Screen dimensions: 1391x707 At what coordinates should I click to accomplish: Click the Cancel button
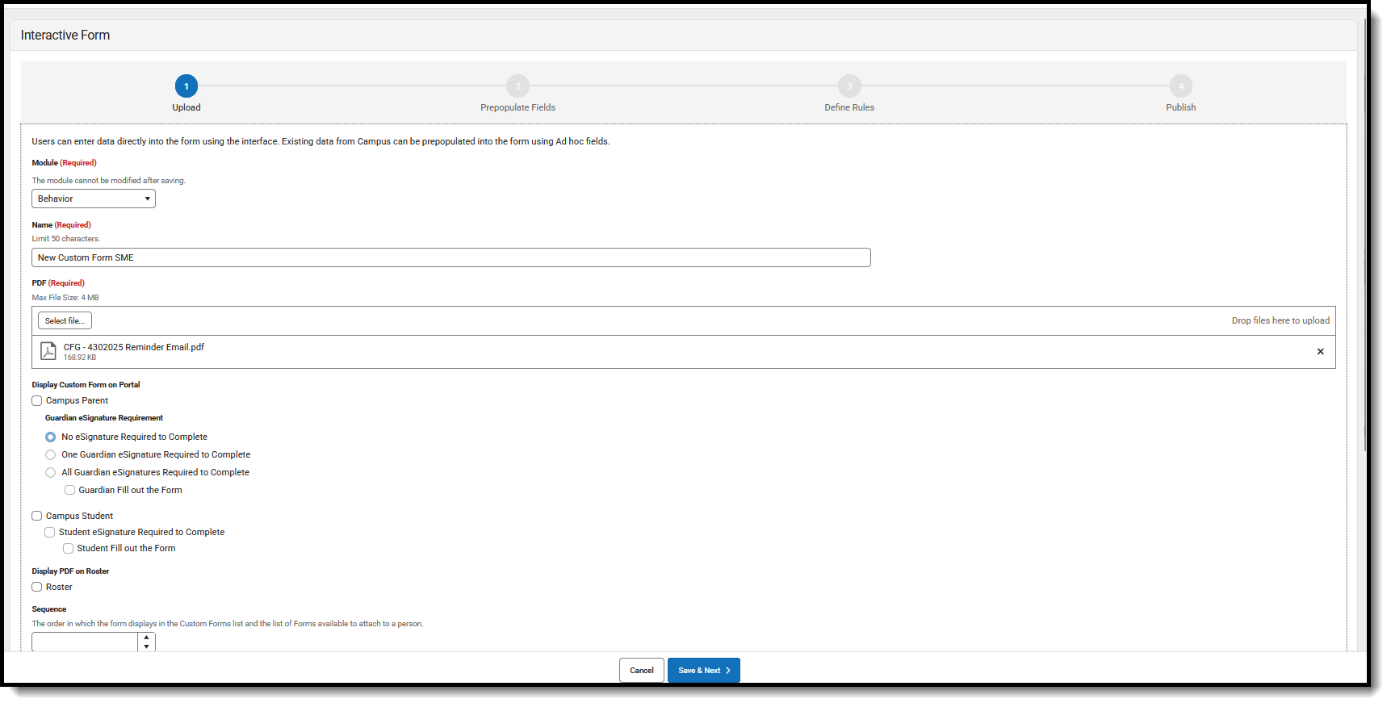click(x=642, y=671)
